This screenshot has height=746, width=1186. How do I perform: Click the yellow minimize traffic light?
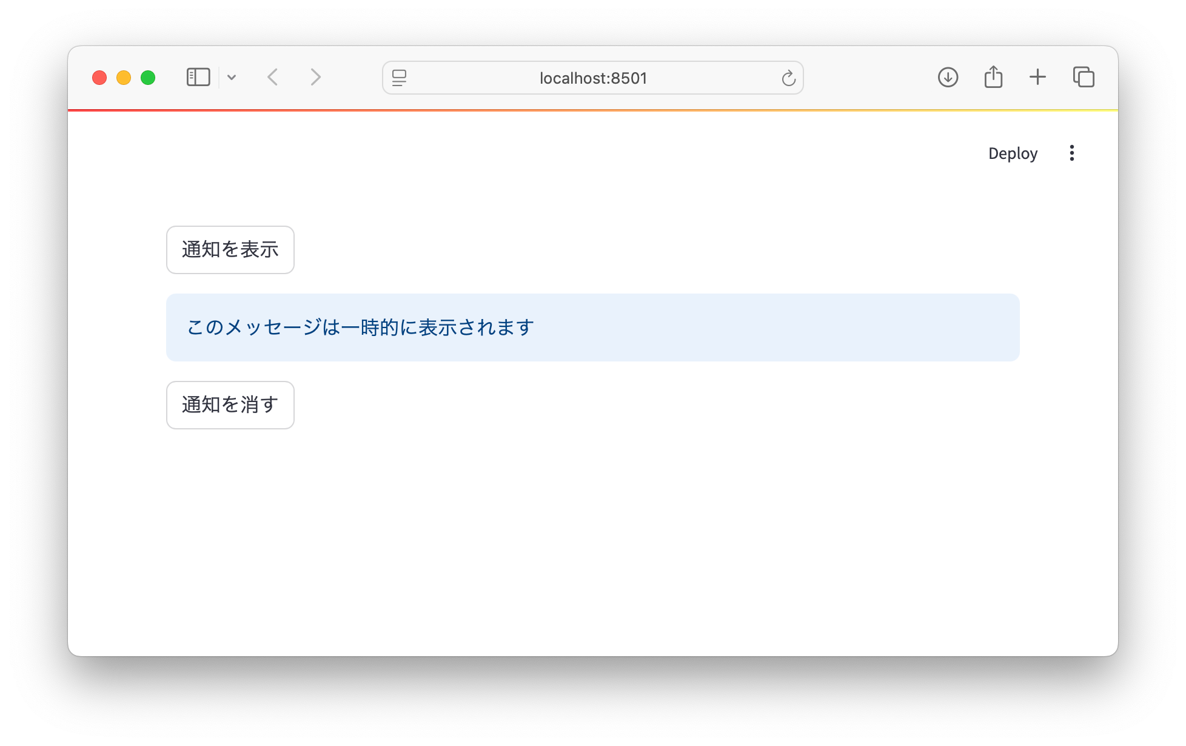pyautogui.click(x=123, y=77)
